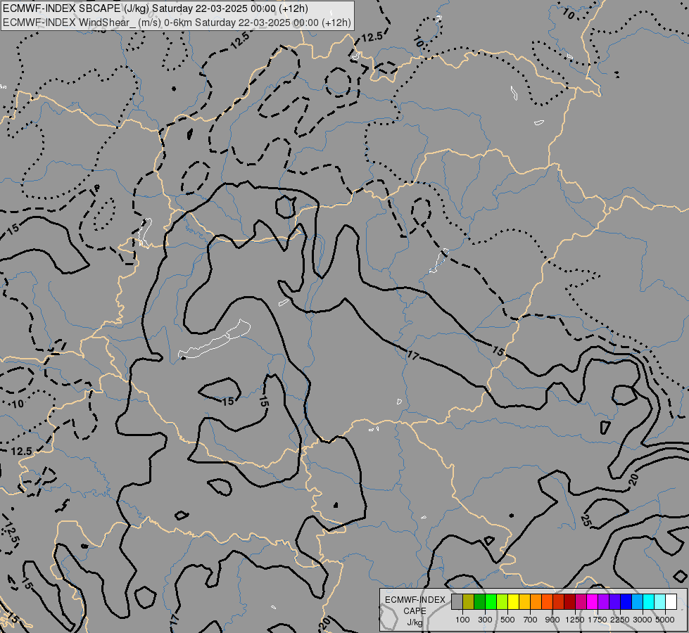Click the pure blue legend swatch
The width and height of the screenshot is (689, 633).
pos(626,601)
